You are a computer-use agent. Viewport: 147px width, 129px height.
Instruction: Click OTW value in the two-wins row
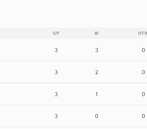pos(143,72)
